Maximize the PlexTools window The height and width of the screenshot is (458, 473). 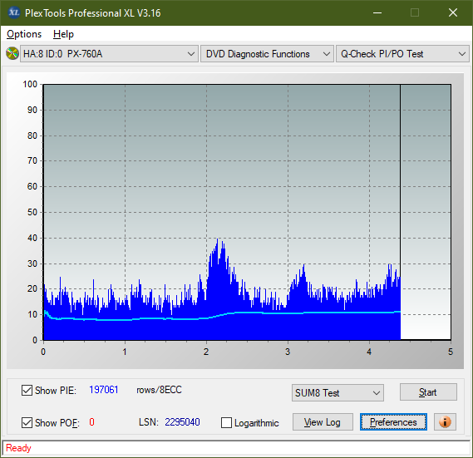(415, 12)
